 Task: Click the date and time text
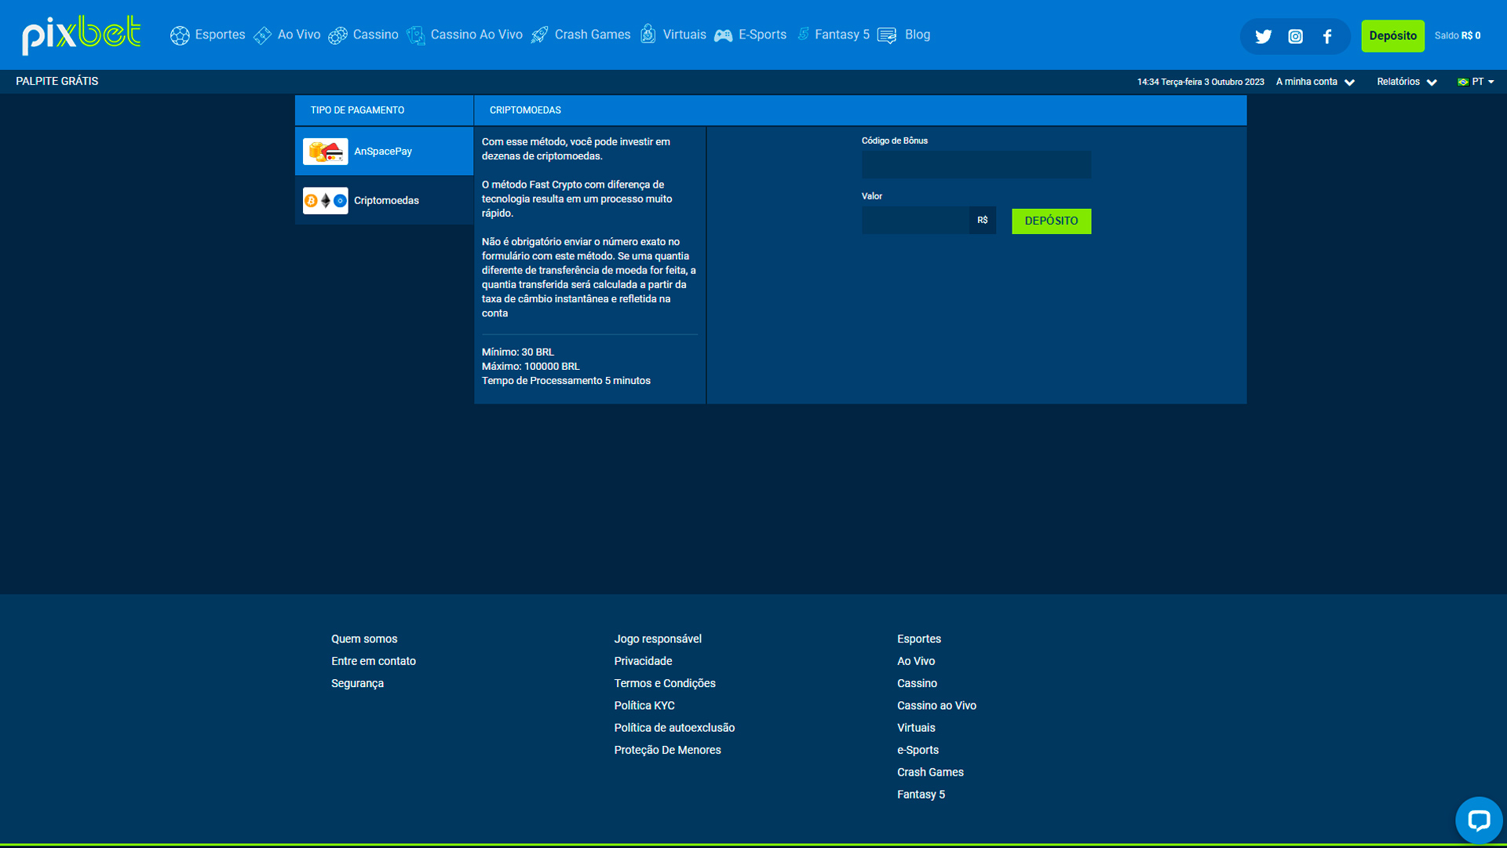coord(1200,82)
